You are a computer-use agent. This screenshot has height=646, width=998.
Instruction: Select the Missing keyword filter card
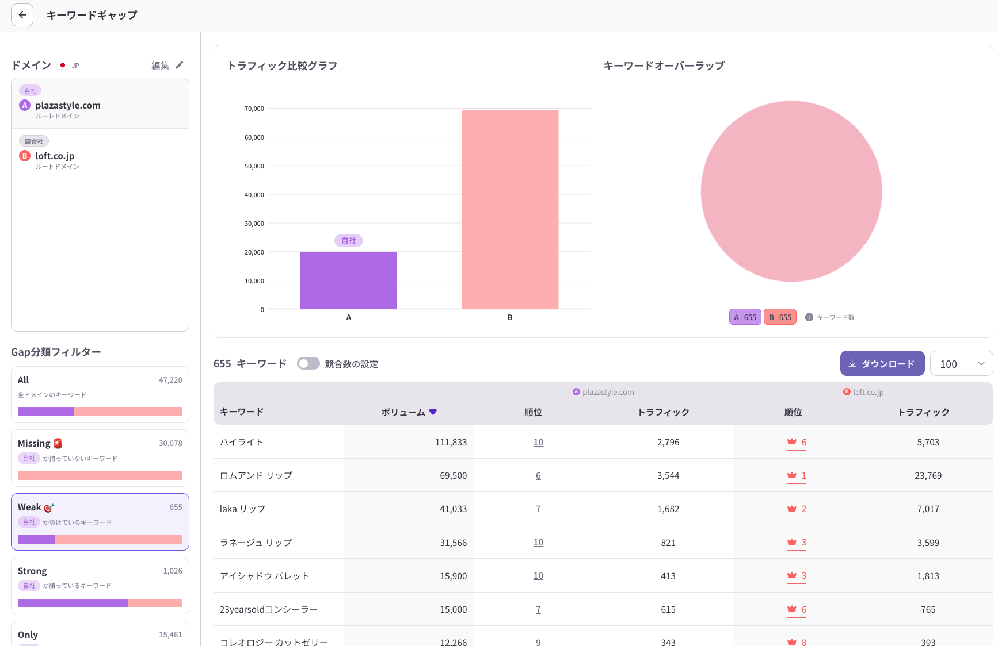[100, 458]
